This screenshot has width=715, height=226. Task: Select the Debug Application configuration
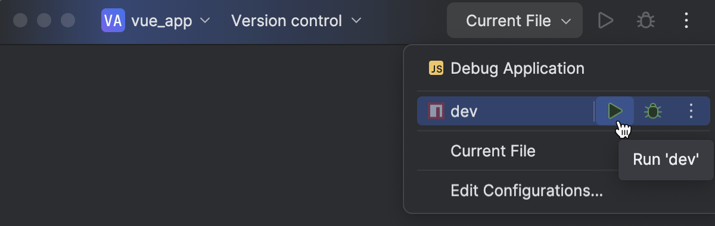click(517, 68)
